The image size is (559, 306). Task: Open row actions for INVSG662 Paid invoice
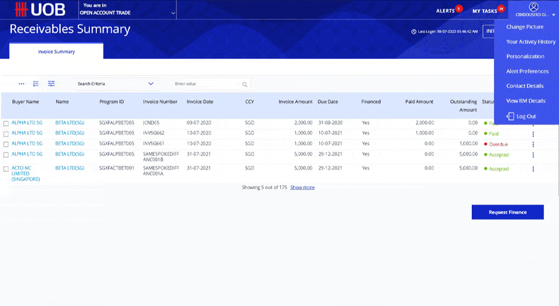tap(533, 134)
